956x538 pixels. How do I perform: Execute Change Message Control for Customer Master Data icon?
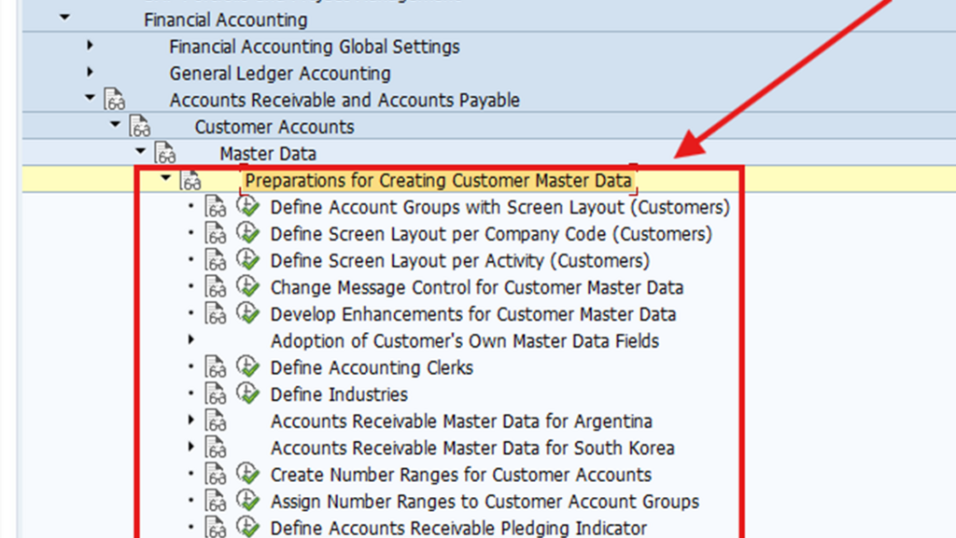point(247,287)
